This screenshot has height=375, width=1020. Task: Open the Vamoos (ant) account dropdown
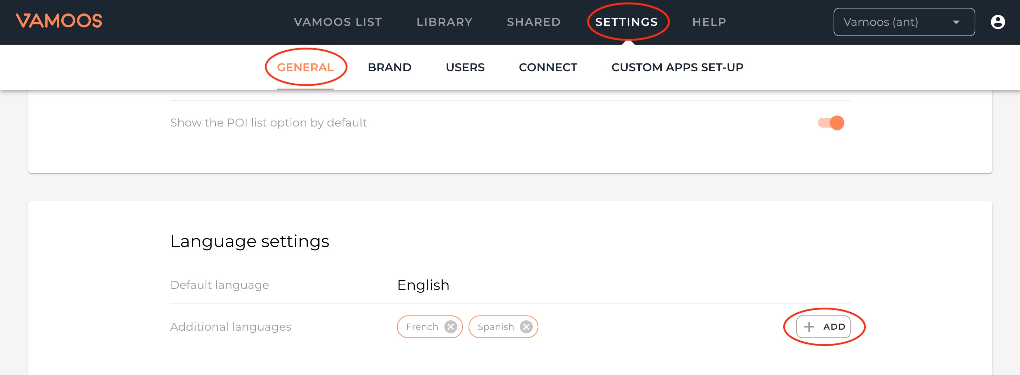[904, 22]
